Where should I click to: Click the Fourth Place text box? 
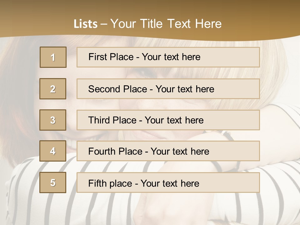(168, 151)
